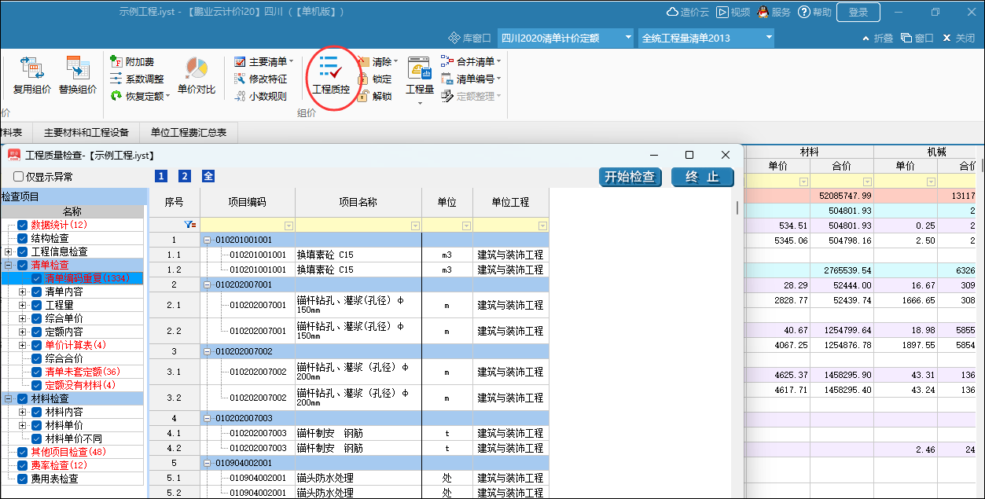Screen dimensions: 985x499
Task: Uncheck 结构检查 in the check list
Action: (x=23, y=238)
